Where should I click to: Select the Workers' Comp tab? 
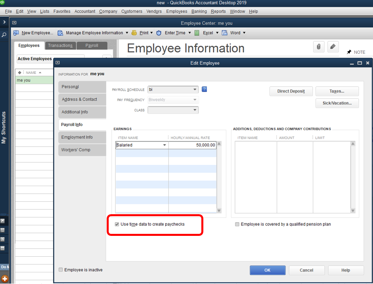[82, 150]
